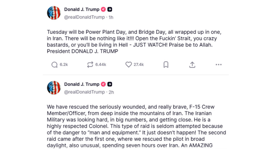This screenshot has width=272, height=153.
Task: Open the @realDonaldTrump handle on the 1h post
Action: [x=84, y=17]
